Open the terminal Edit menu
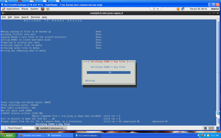 pyautogui.click(x=10, y=17)
